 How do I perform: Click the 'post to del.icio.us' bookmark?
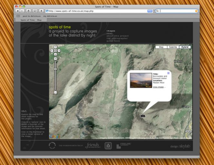click(x=31, y=16)
